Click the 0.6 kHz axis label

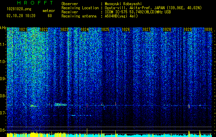(3, 130)
